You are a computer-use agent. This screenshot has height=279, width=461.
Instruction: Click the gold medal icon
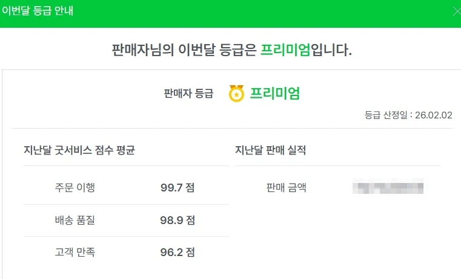click(x=236, y=94)
